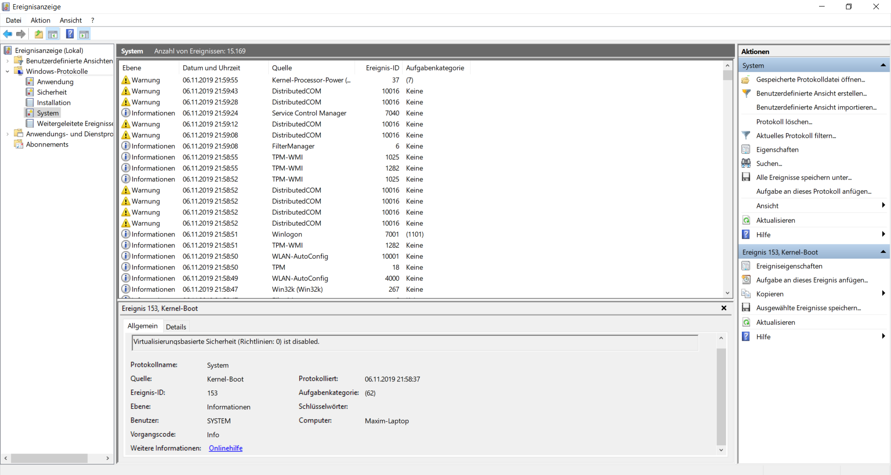The image size is (891, 475).
Task: Sort events by Aufgabenkategorie column header
Action: pos(436,68)
